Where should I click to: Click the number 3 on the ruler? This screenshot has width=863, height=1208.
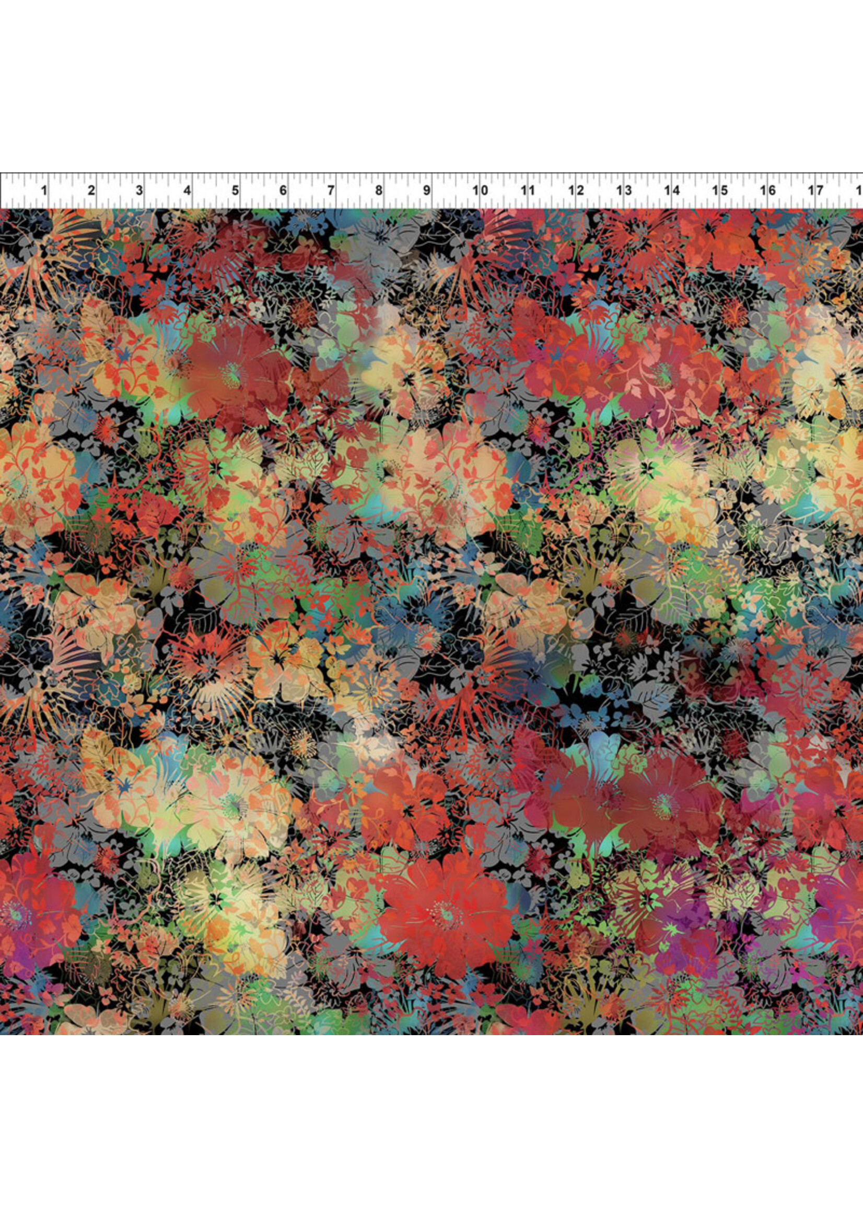click(139, 190)
